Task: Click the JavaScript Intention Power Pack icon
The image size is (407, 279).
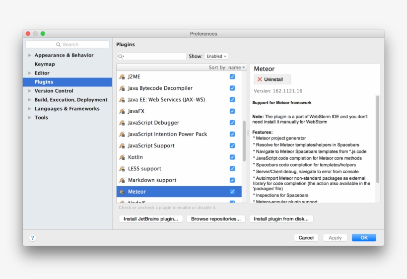Action: point(122,134)
